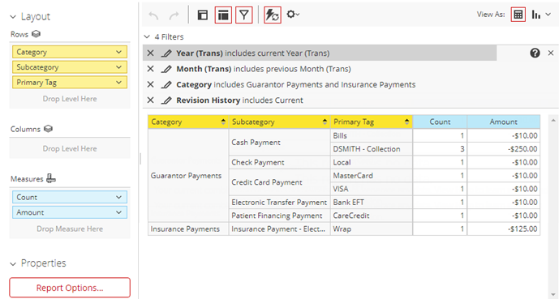Click the Local tag cell
This screenshot has width=559, height=299.
372,162
